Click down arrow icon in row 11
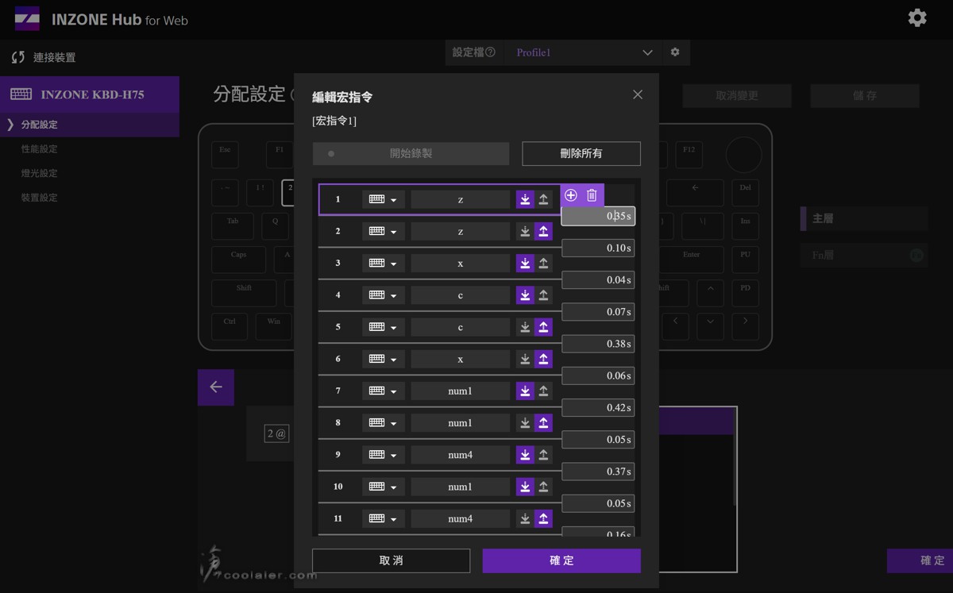953x593 pixels. pyautogui.click(x=525, y=518)
